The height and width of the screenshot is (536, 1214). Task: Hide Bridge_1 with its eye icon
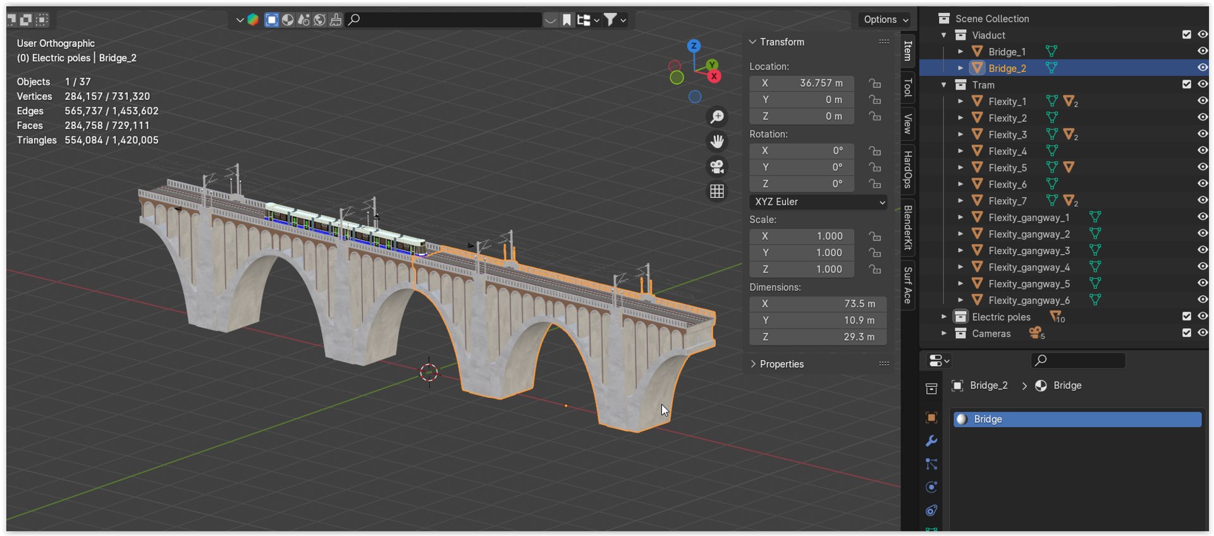[1202, 51]
